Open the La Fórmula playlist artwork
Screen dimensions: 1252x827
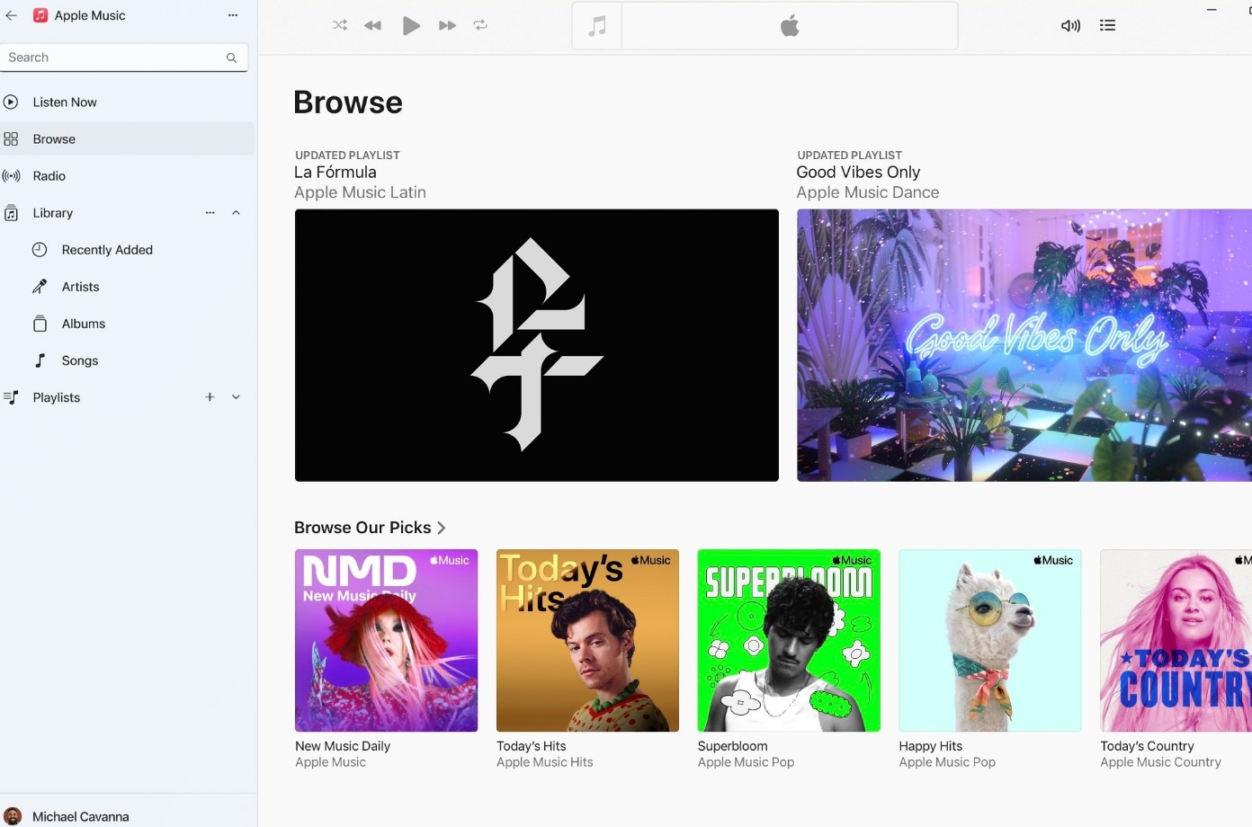pyautogui.click(x=537, y=345)
